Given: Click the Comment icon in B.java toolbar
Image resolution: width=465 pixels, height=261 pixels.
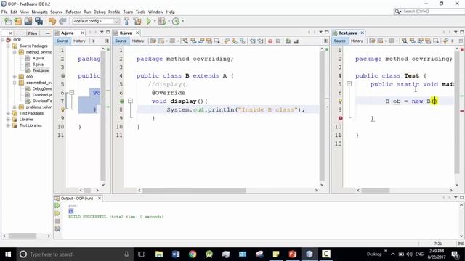Looking at the screenshot, I should pyautogui.click(x=288, y=41).
